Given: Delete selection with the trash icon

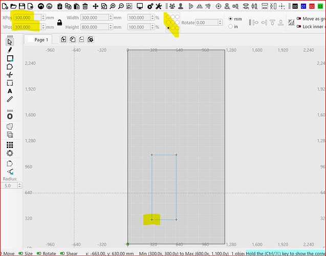Looking at the screenshot, I should [x=85, y=7].
